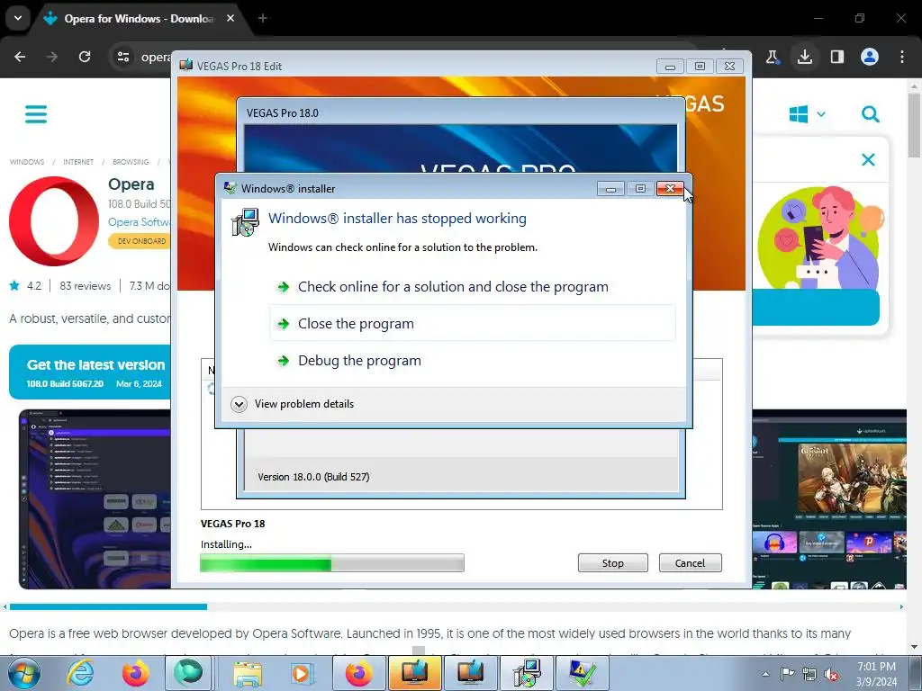
Task: Open the Windows Start button
Action: [x=24, y=673]
